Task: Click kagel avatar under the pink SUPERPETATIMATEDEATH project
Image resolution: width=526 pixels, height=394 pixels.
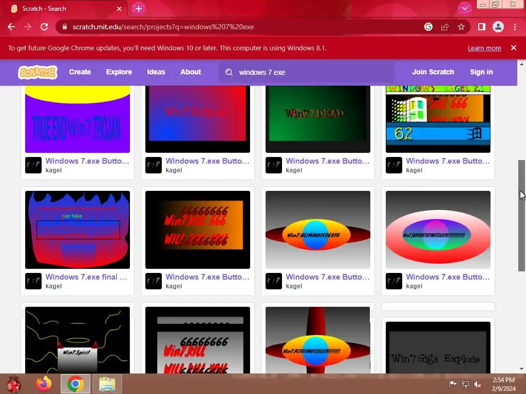Action: pos(394,281)
